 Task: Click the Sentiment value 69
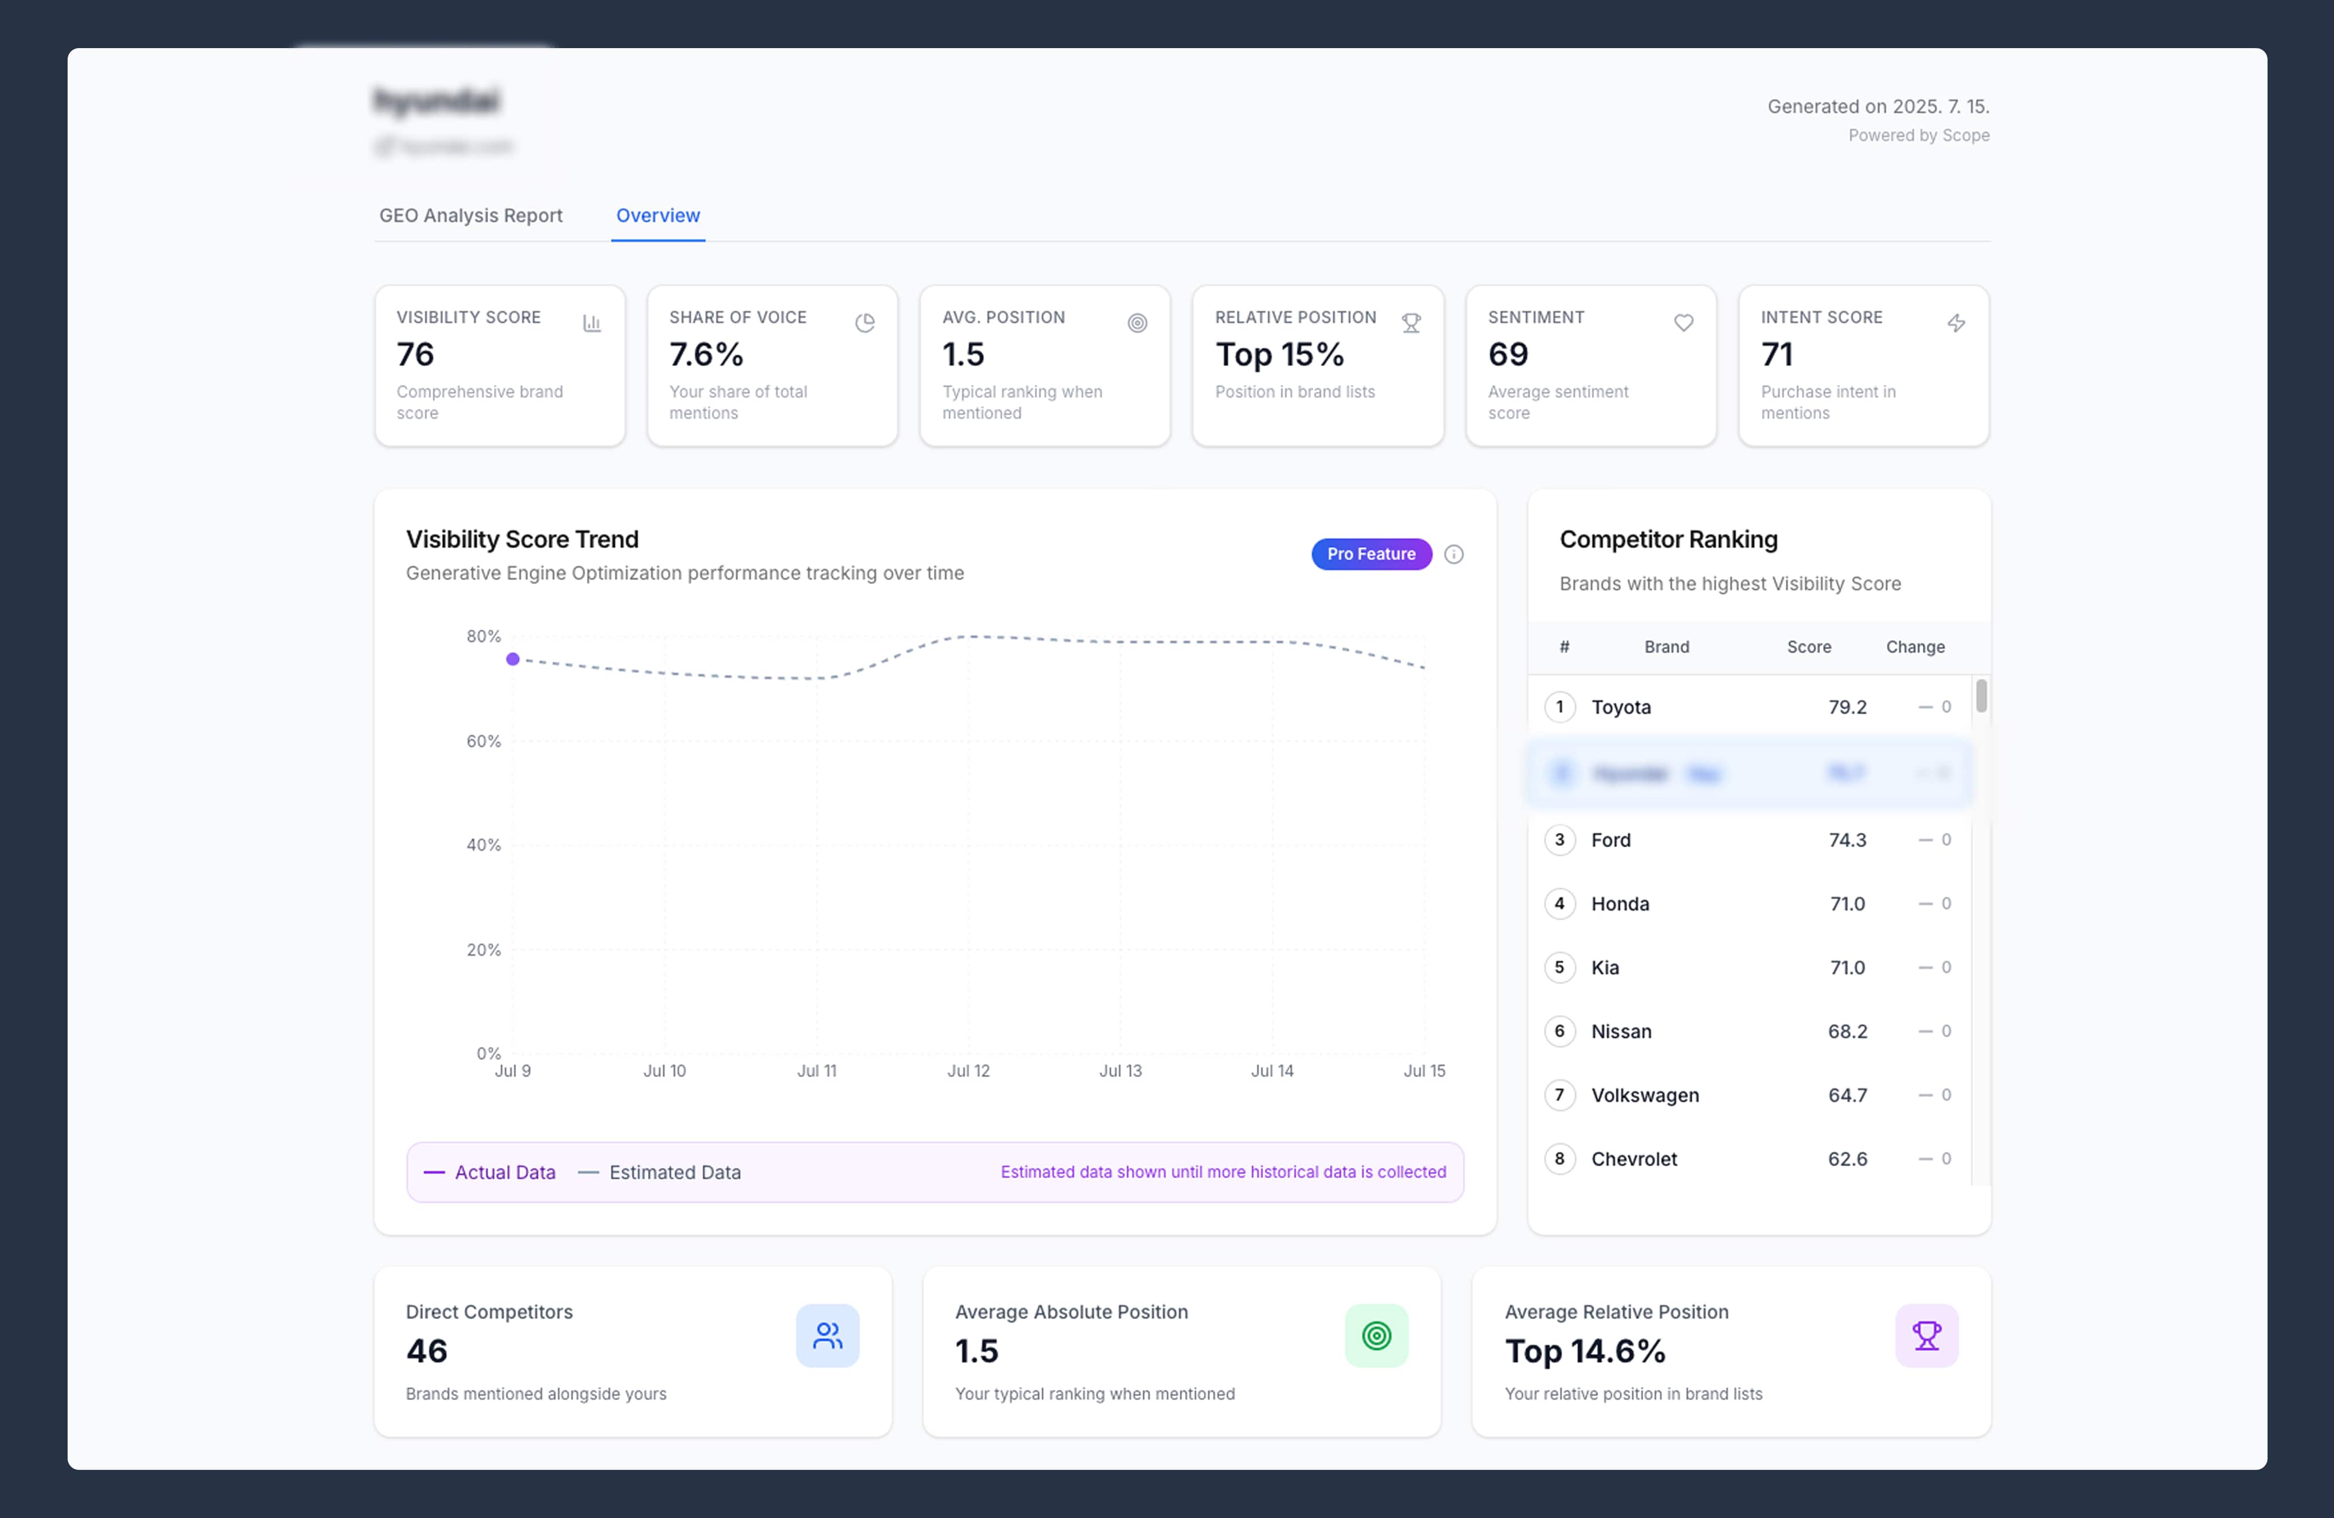[1507, 354]
